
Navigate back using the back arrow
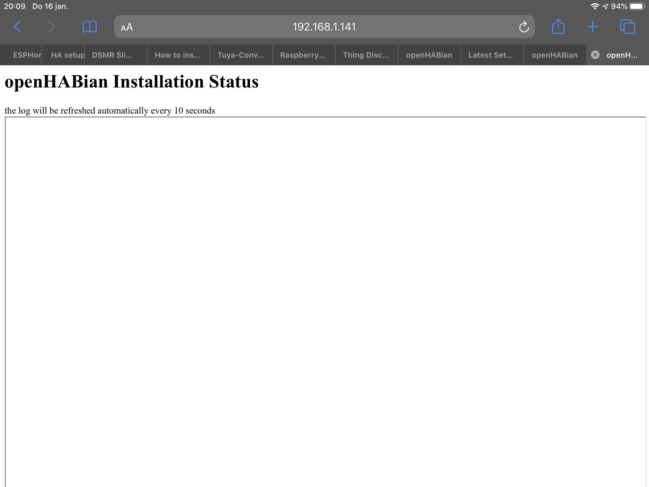(x=17, y=27)
